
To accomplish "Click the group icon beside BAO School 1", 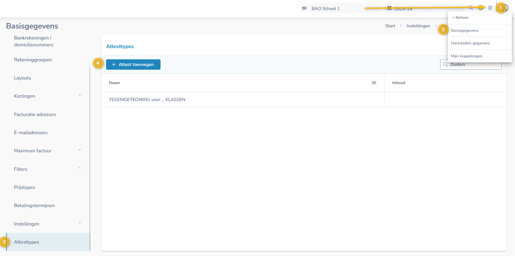I will coord(304,8).
